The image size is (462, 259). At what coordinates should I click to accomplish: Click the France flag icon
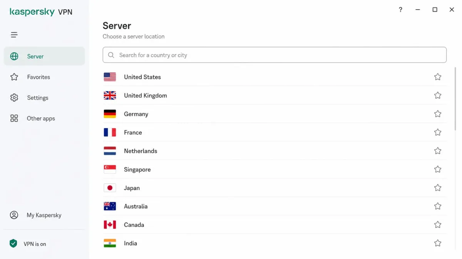coord(110,132)
